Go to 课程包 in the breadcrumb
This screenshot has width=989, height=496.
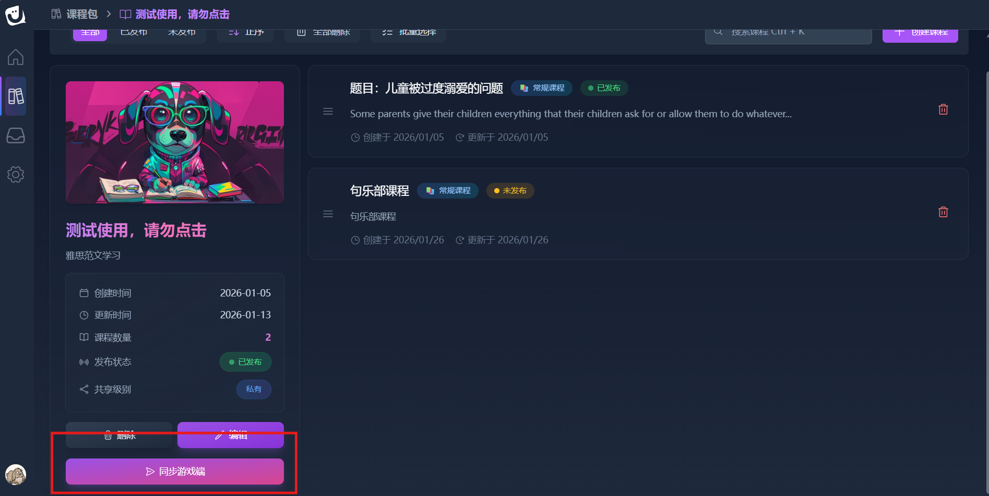(75, 14)
